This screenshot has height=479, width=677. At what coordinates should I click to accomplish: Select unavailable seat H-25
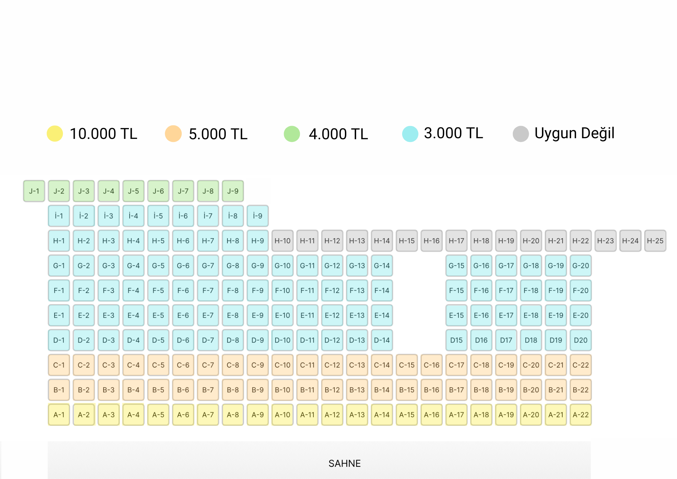pyautogui.click(x=655, y=241)
